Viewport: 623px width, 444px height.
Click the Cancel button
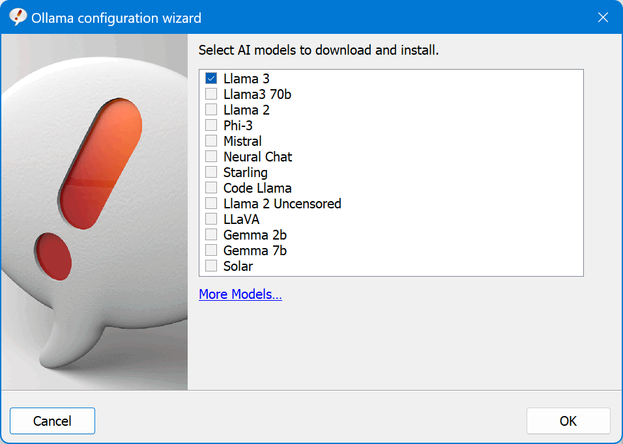[x=52, y=421]
